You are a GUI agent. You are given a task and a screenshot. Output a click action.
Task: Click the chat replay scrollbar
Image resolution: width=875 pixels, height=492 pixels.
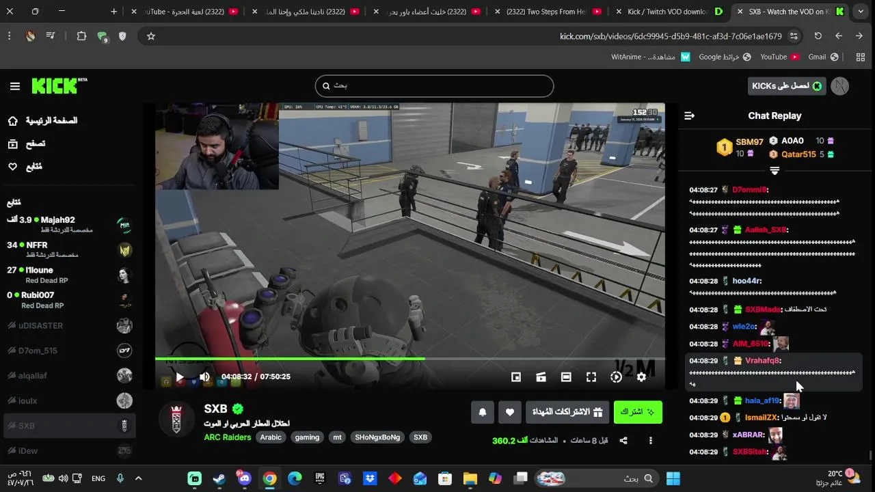(x=870, y=454)
